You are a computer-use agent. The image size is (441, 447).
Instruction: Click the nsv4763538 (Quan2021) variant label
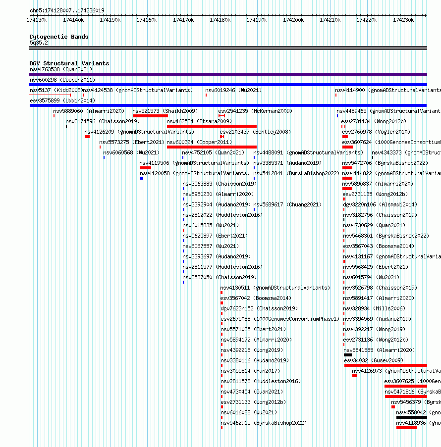(x=61, y=70)
